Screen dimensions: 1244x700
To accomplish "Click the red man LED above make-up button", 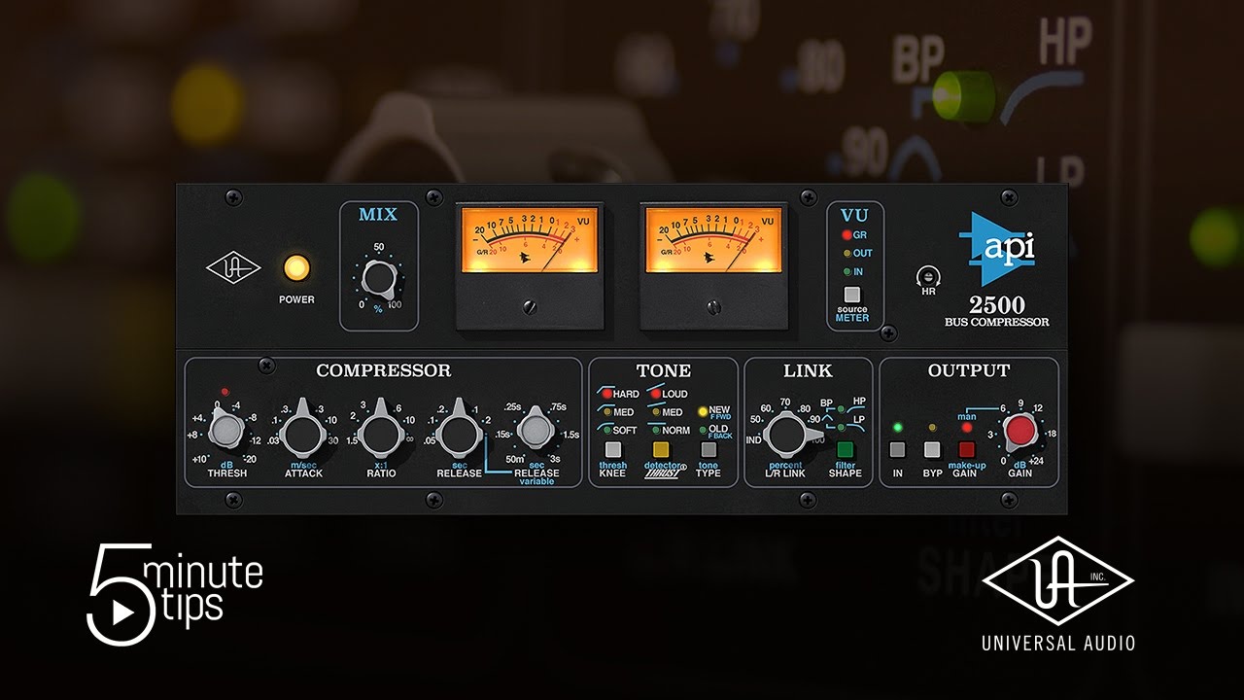I will click(x=967, y=427).
